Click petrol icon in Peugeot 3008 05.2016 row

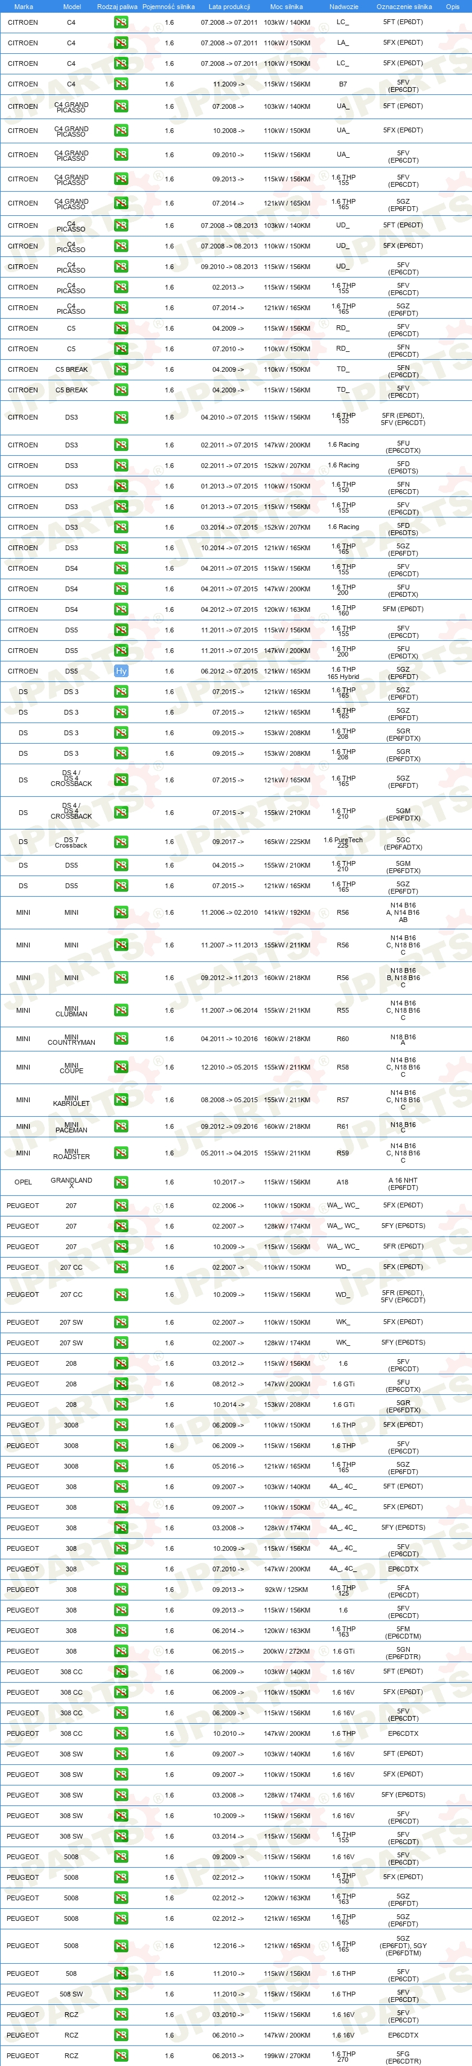point(121,1466)
